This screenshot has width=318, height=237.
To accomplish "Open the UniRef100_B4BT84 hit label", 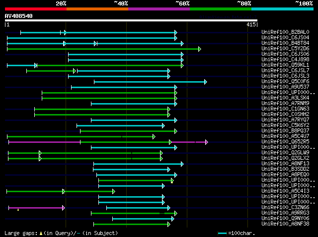I will pyautogui.click(x=285, y=43).
